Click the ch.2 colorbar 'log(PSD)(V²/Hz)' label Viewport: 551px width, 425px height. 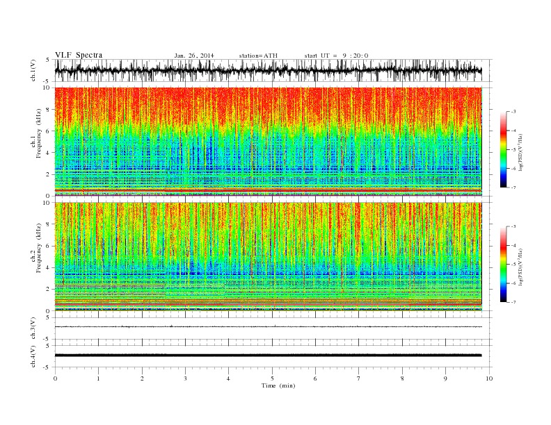coord(521,267)
